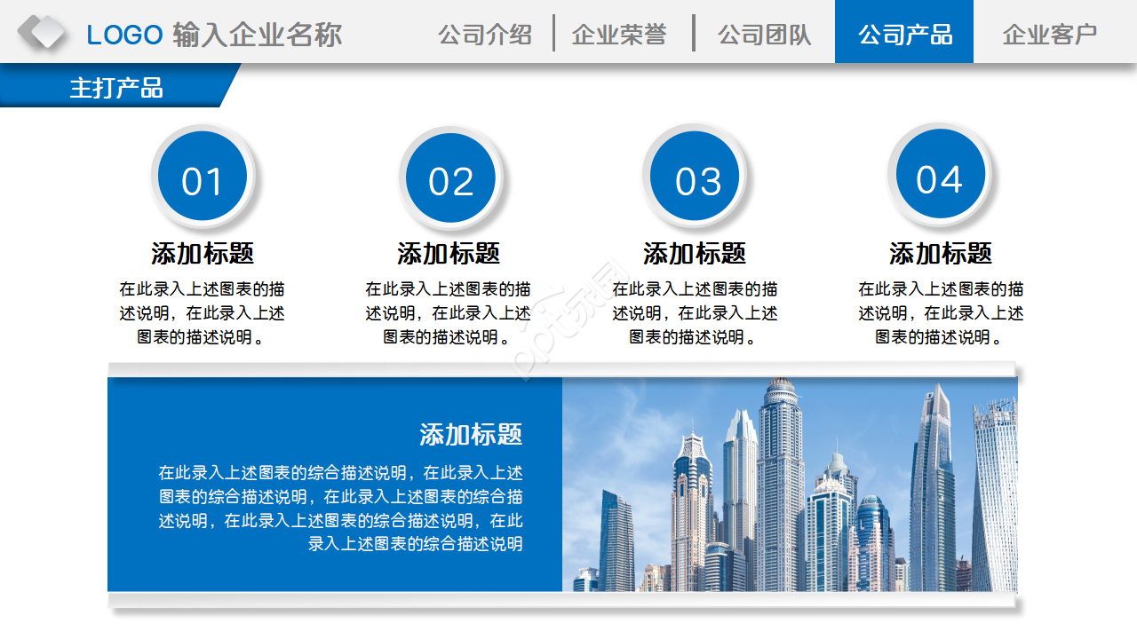Select 添加标题 heading under circle 04
The height and width of the screenshot is (639, 1137).
(x=941, y=253)
